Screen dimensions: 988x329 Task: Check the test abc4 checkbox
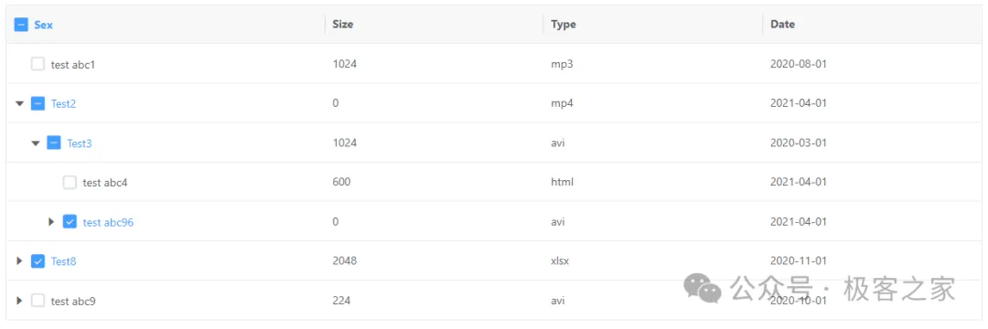pos(70,183)
